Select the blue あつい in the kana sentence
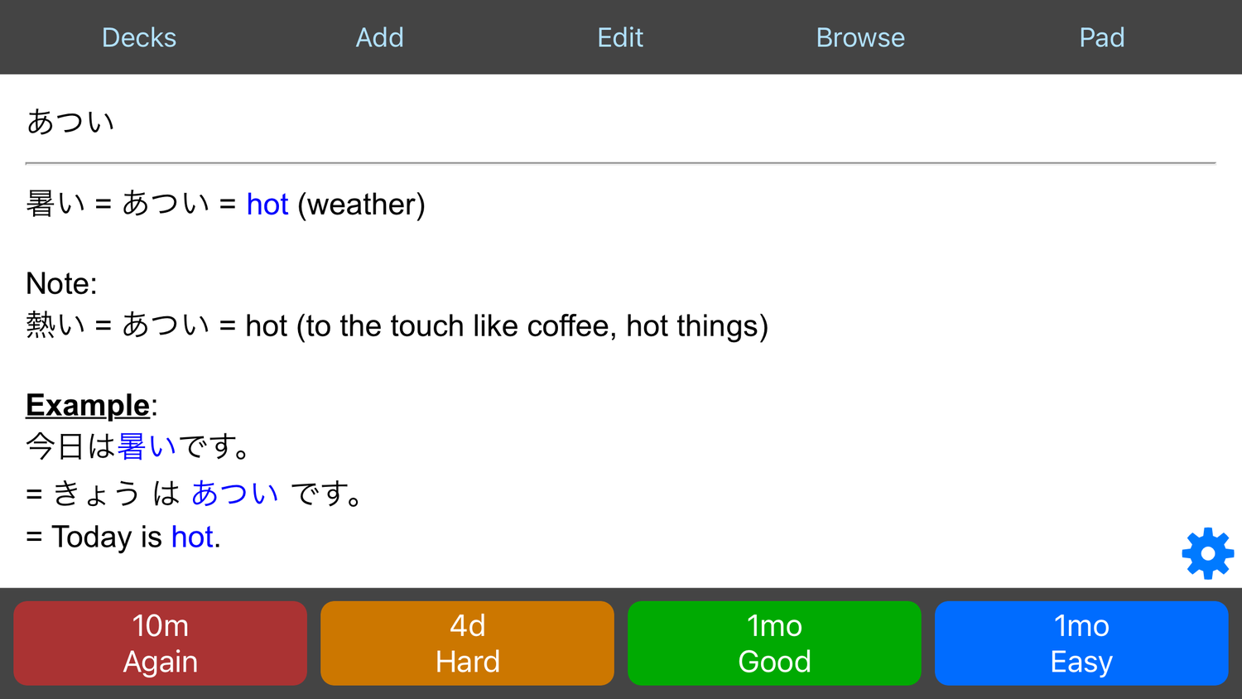This screenshot has width=1242, height=699. click(x=236, y=492)
